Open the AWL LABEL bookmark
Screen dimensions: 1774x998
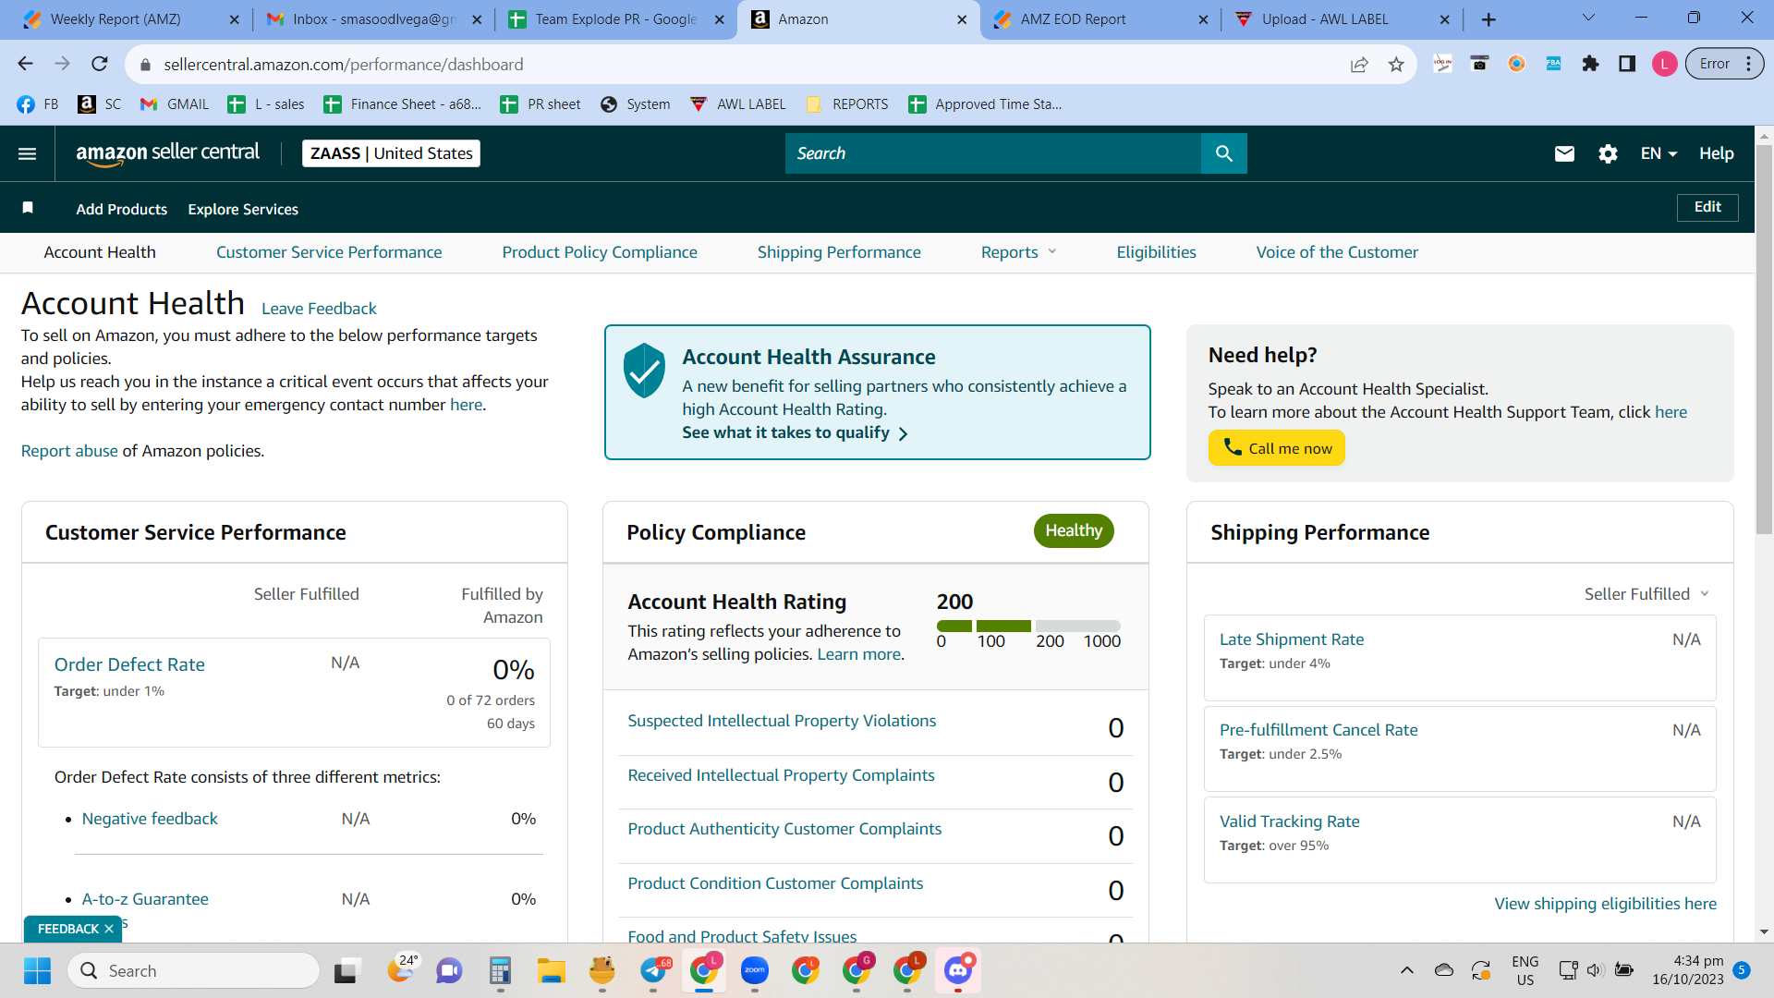[x=738, y=104]
